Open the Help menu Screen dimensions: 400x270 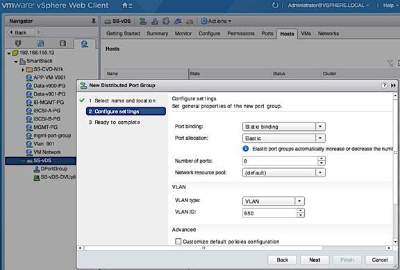[x=390, y=5]
